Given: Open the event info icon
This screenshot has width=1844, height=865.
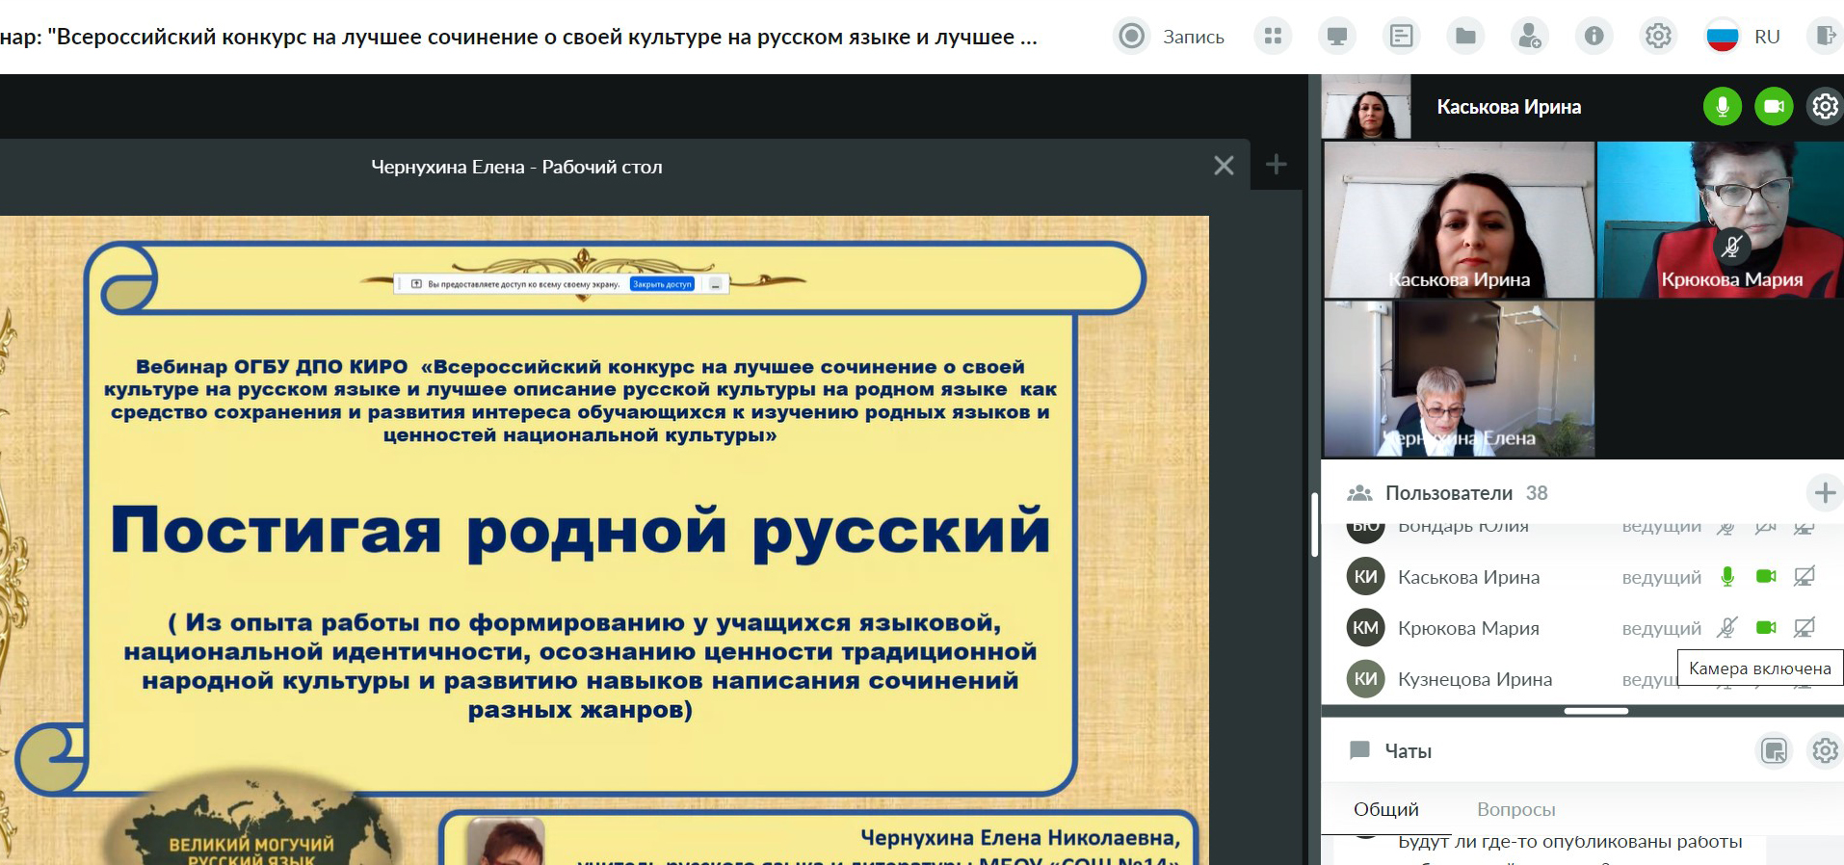Looking at the screenshot, I should tap(1594, 37).
